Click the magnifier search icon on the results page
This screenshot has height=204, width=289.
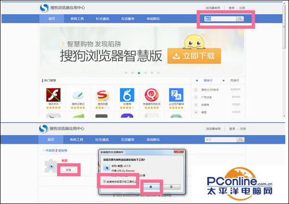pos(240,140)
